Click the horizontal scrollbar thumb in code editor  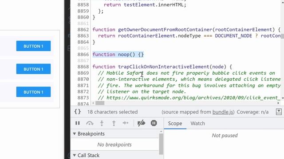coord(100,103)
